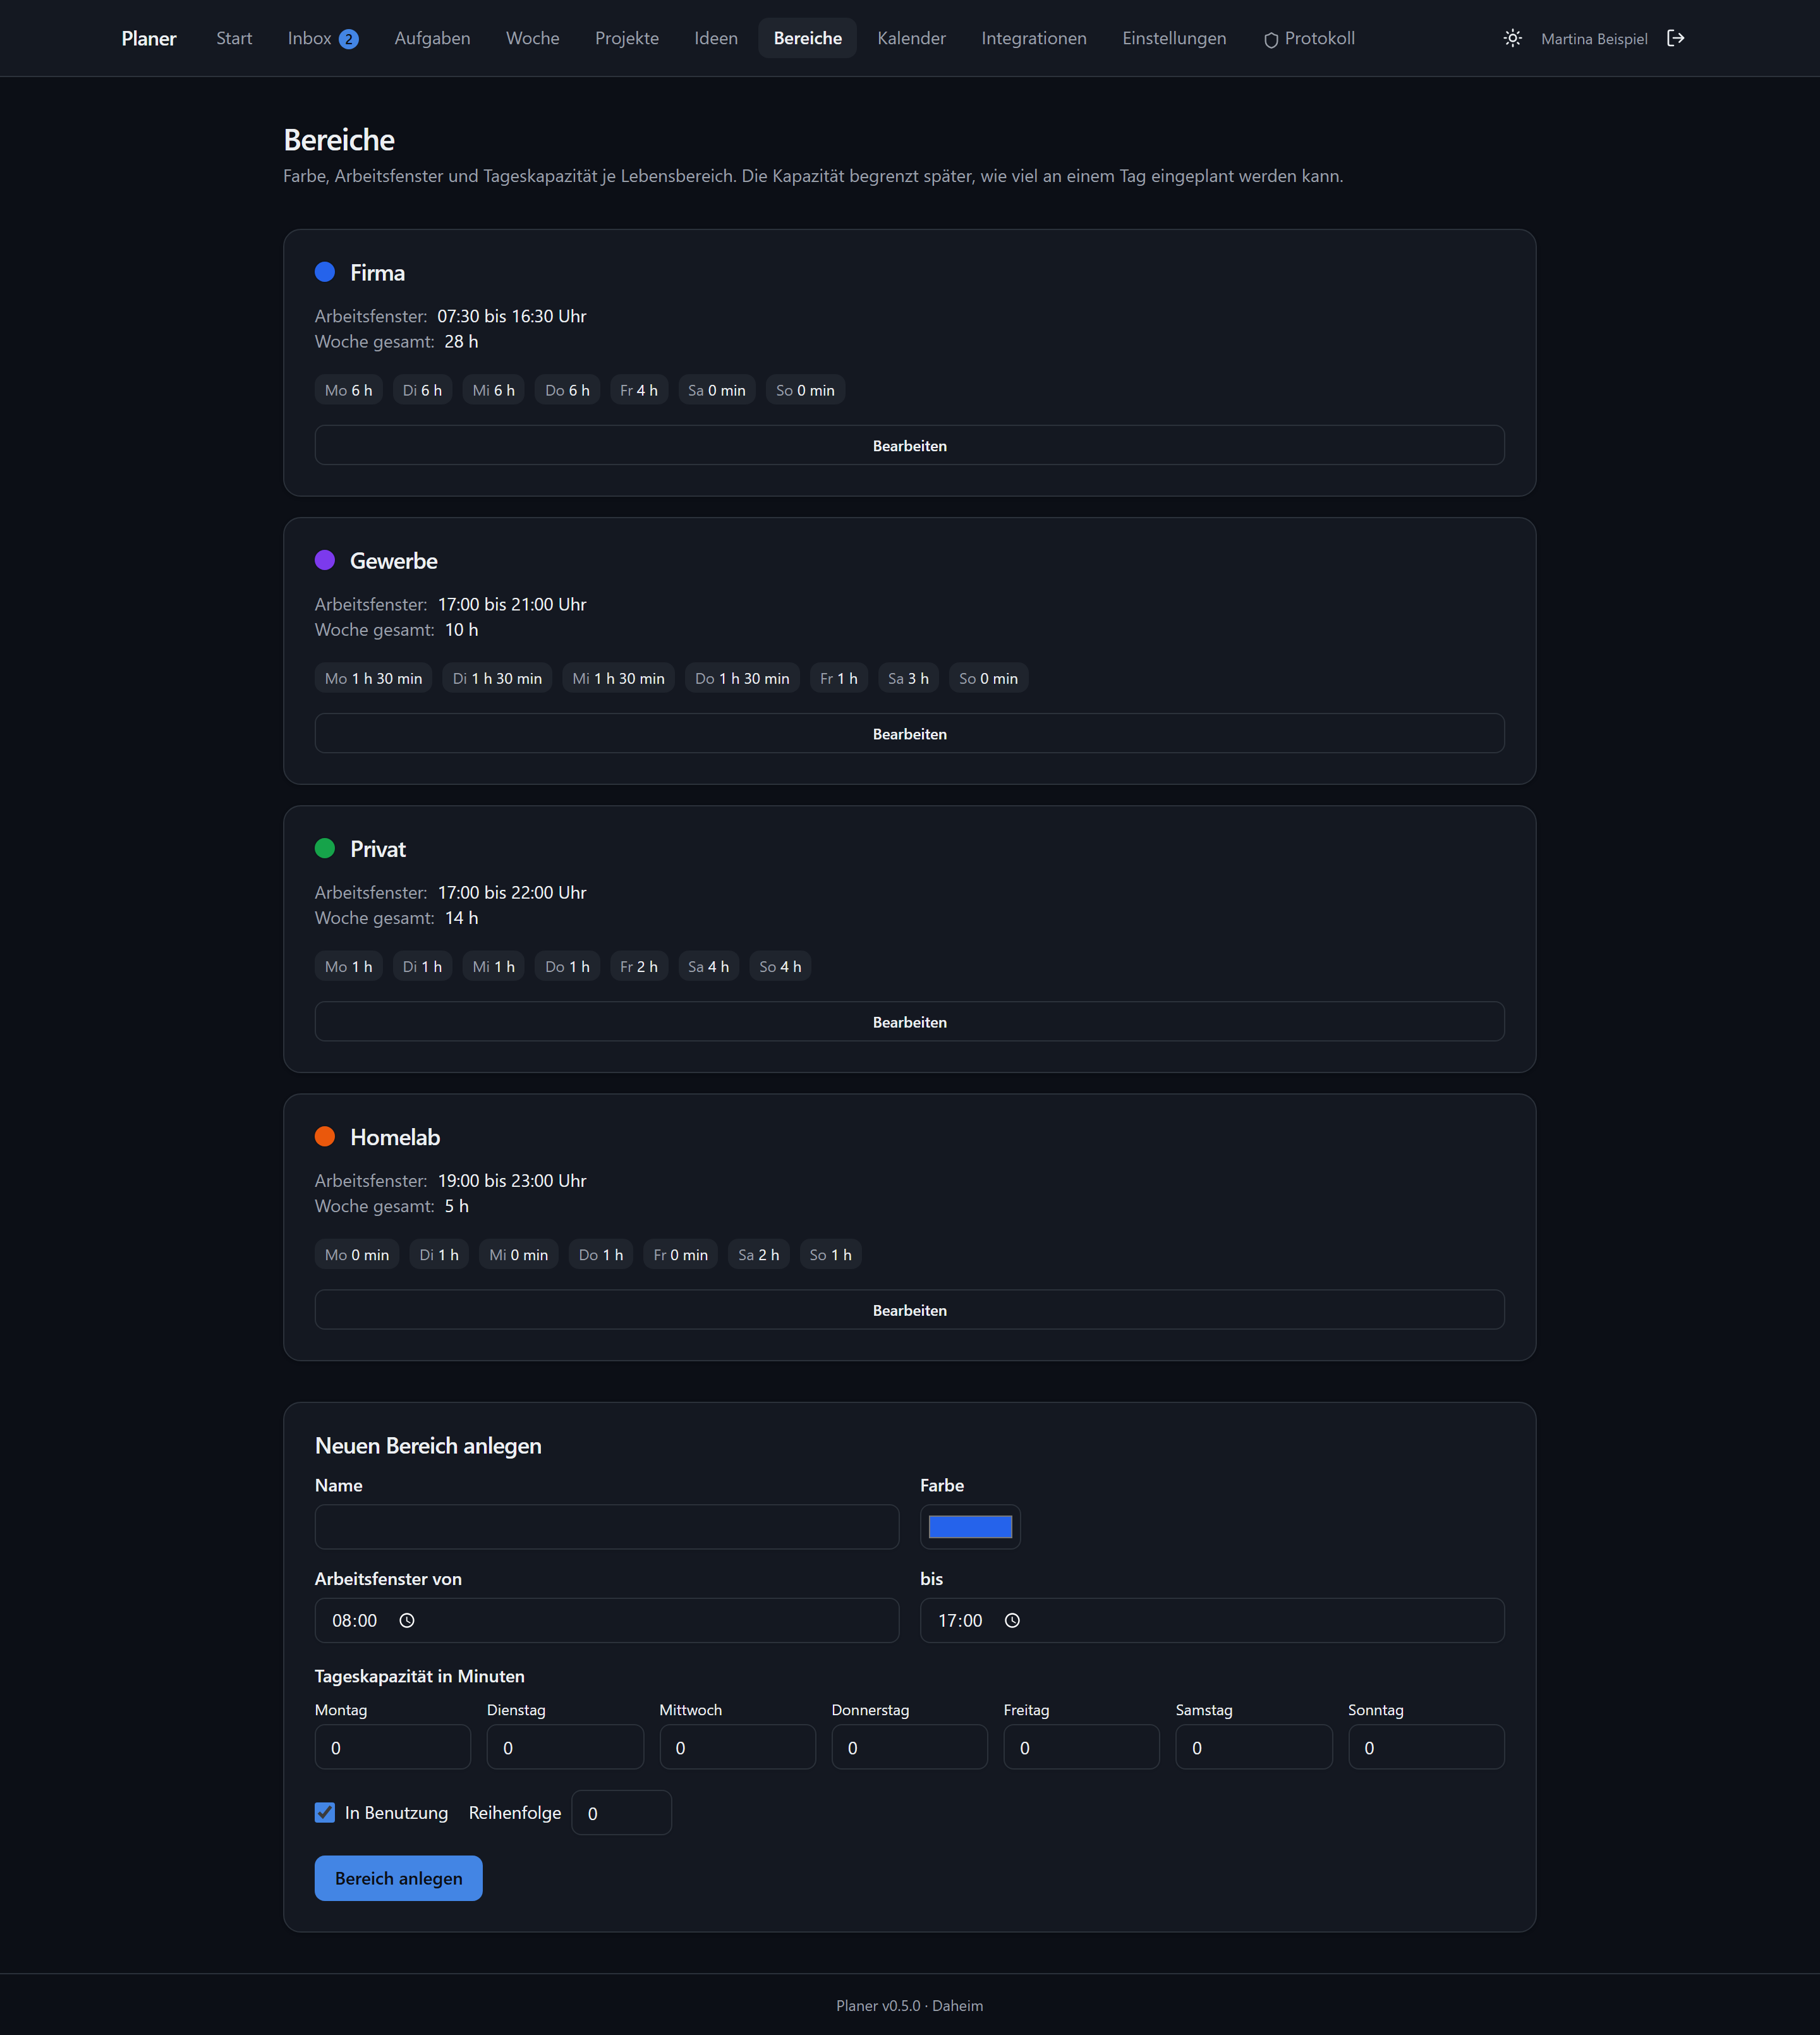Edit the Gewerbe area via Bearbeiten

point(909,733)
